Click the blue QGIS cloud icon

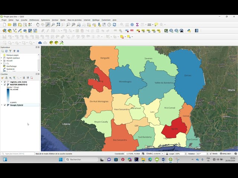[x=40, y=43]
